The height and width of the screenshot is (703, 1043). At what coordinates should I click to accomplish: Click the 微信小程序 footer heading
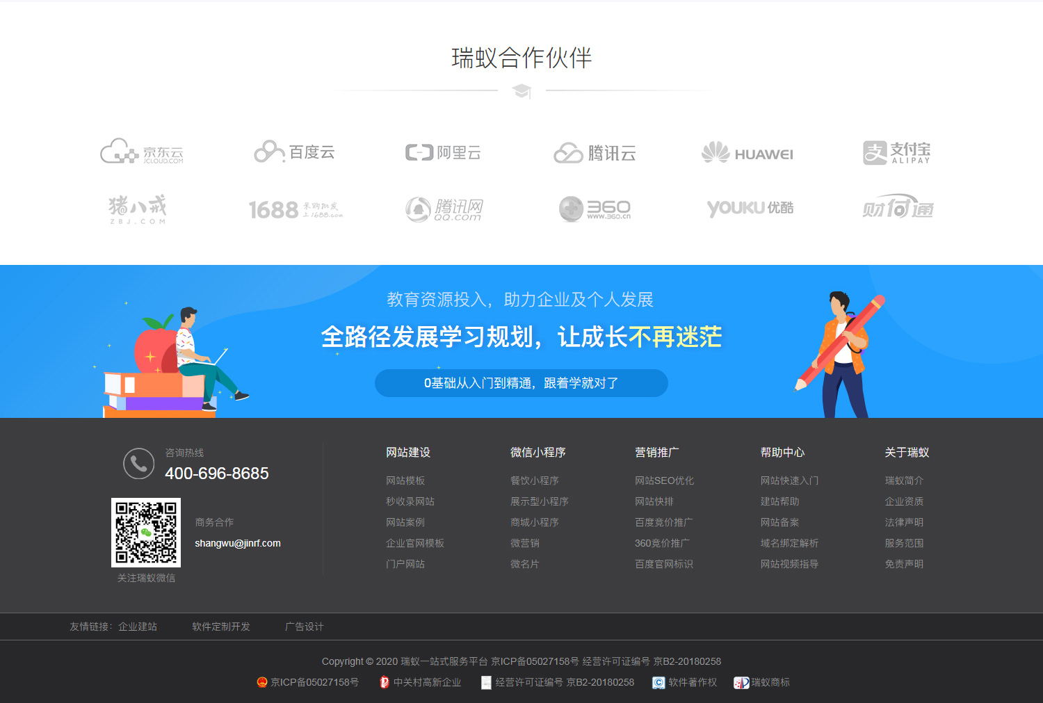pos(538,453)
